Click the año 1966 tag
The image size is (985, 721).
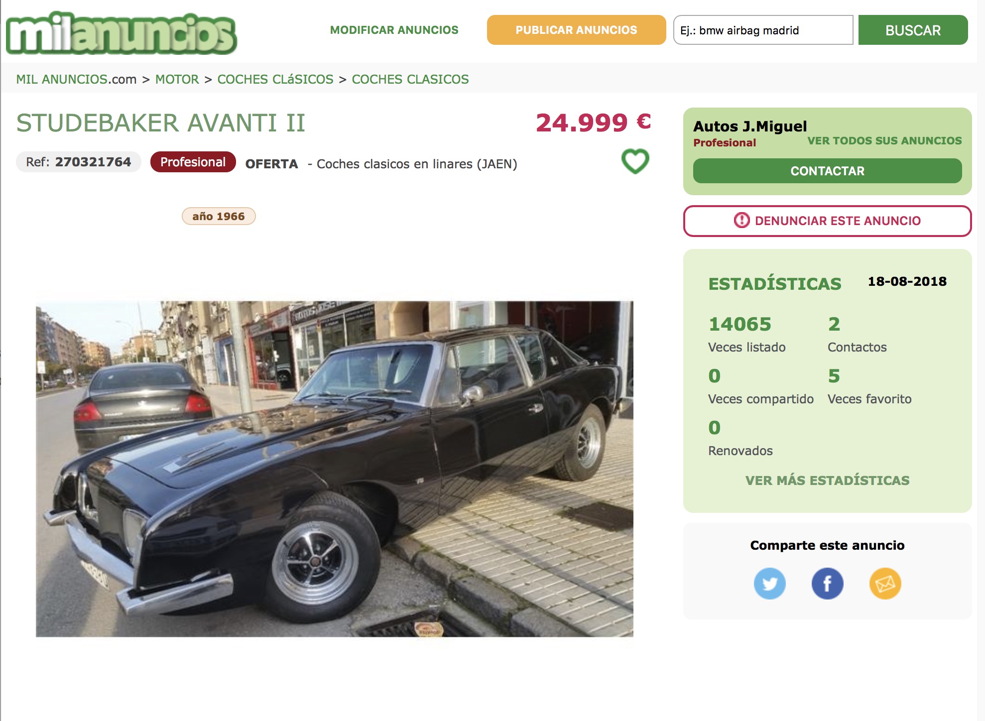click(219, 216)
